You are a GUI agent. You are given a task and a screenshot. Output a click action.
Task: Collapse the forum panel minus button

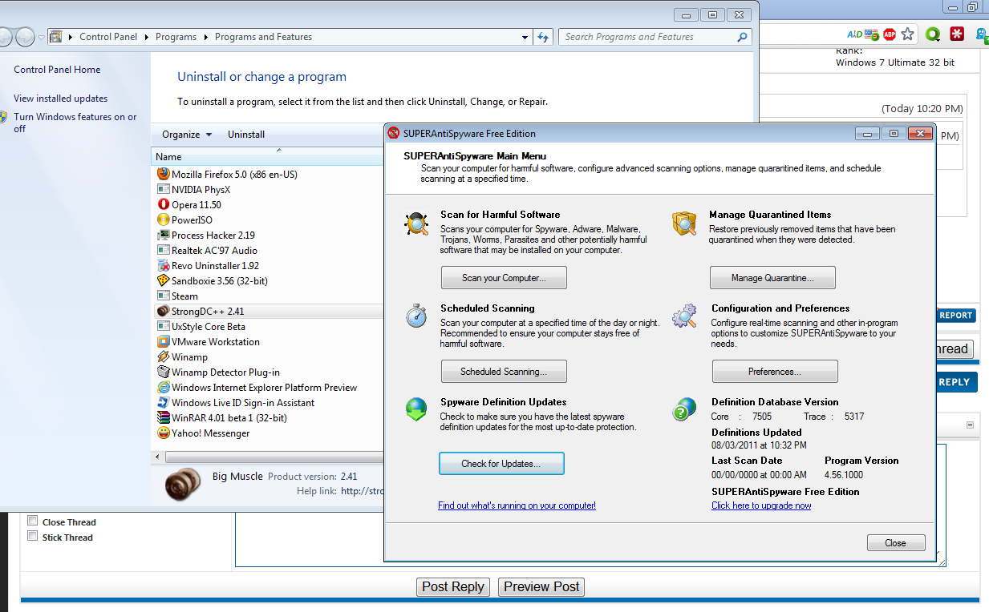point(970,425)
